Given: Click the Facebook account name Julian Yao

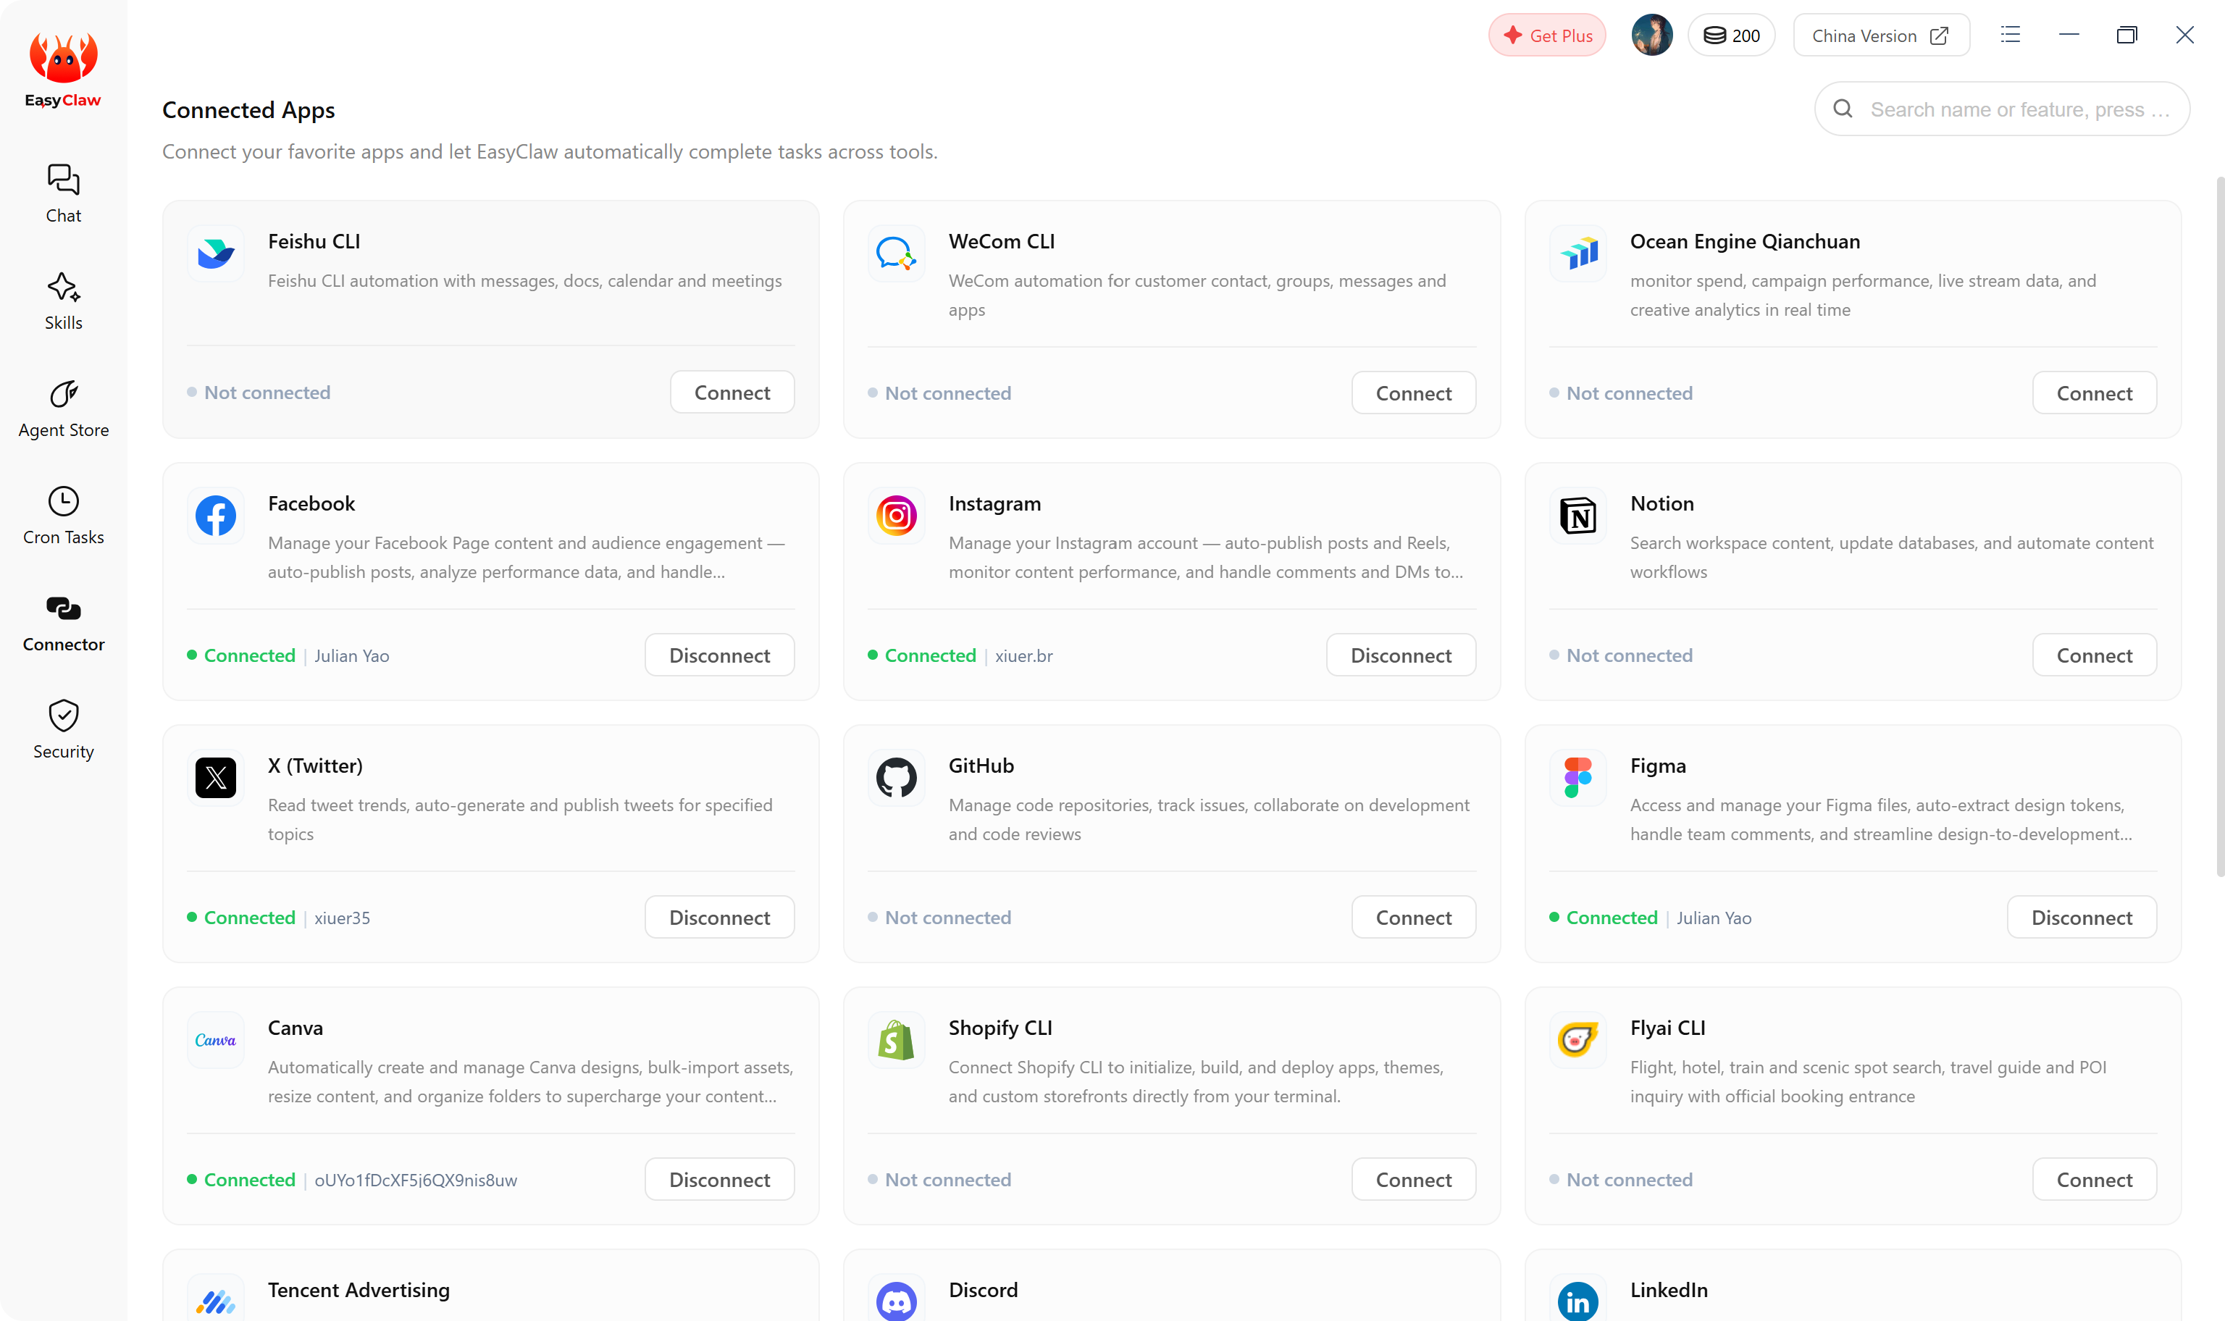Looking at the screenshot, I should pyautogui.click(x=351, y=656).
